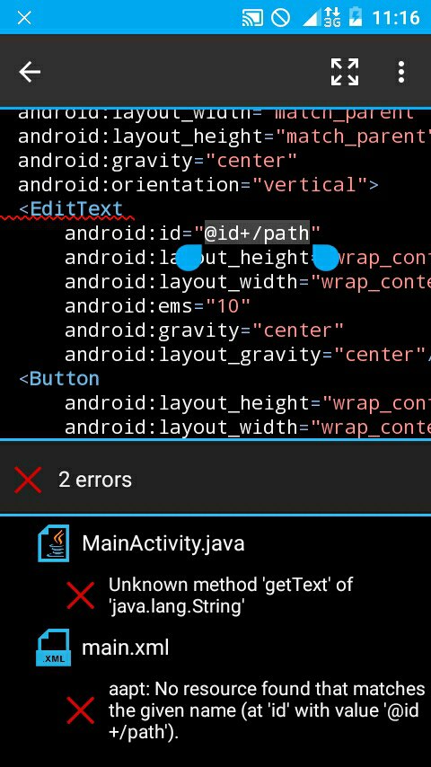Open MainActivity.java from error list
The image size is (431, 767).
[163, 543]
